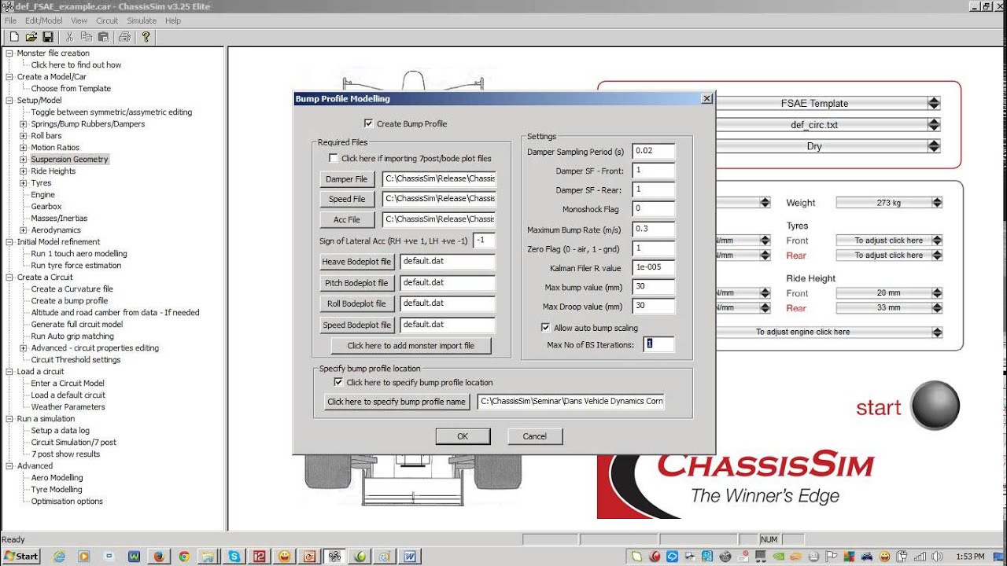Open Firefox from the taskbar

159,556
